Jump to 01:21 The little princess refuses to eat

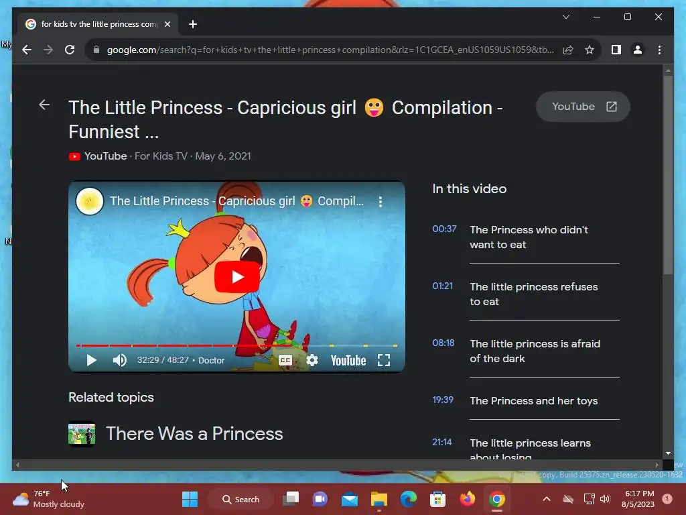point(526,294)
